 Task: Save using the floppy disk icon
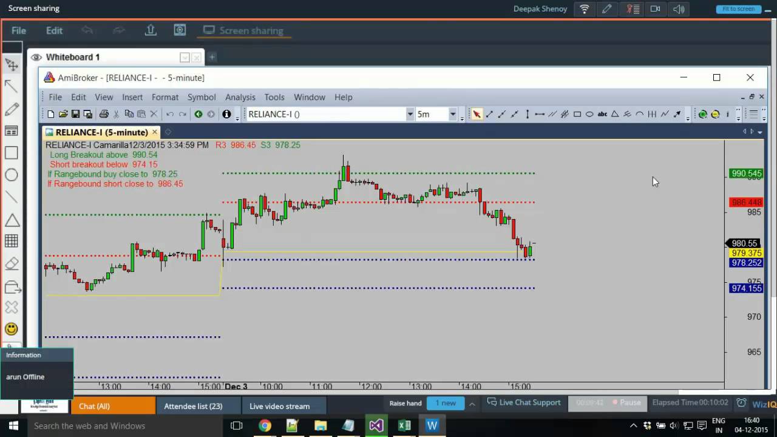click(75, 114)
